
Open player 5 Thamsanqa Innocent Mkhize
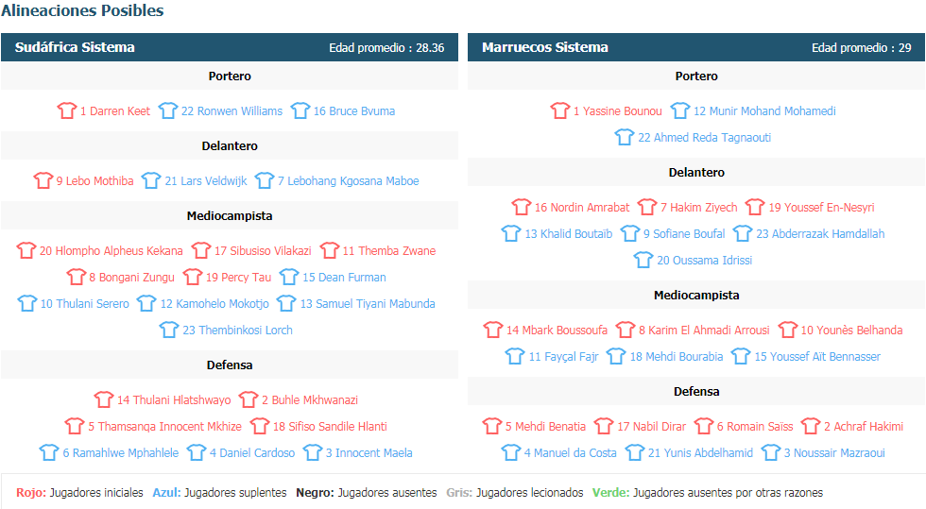click(x=164, y=426)
